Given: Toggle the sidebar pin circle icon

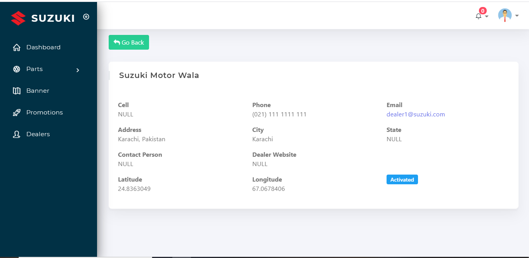Looking at the screenshot, I should point(86,17).
